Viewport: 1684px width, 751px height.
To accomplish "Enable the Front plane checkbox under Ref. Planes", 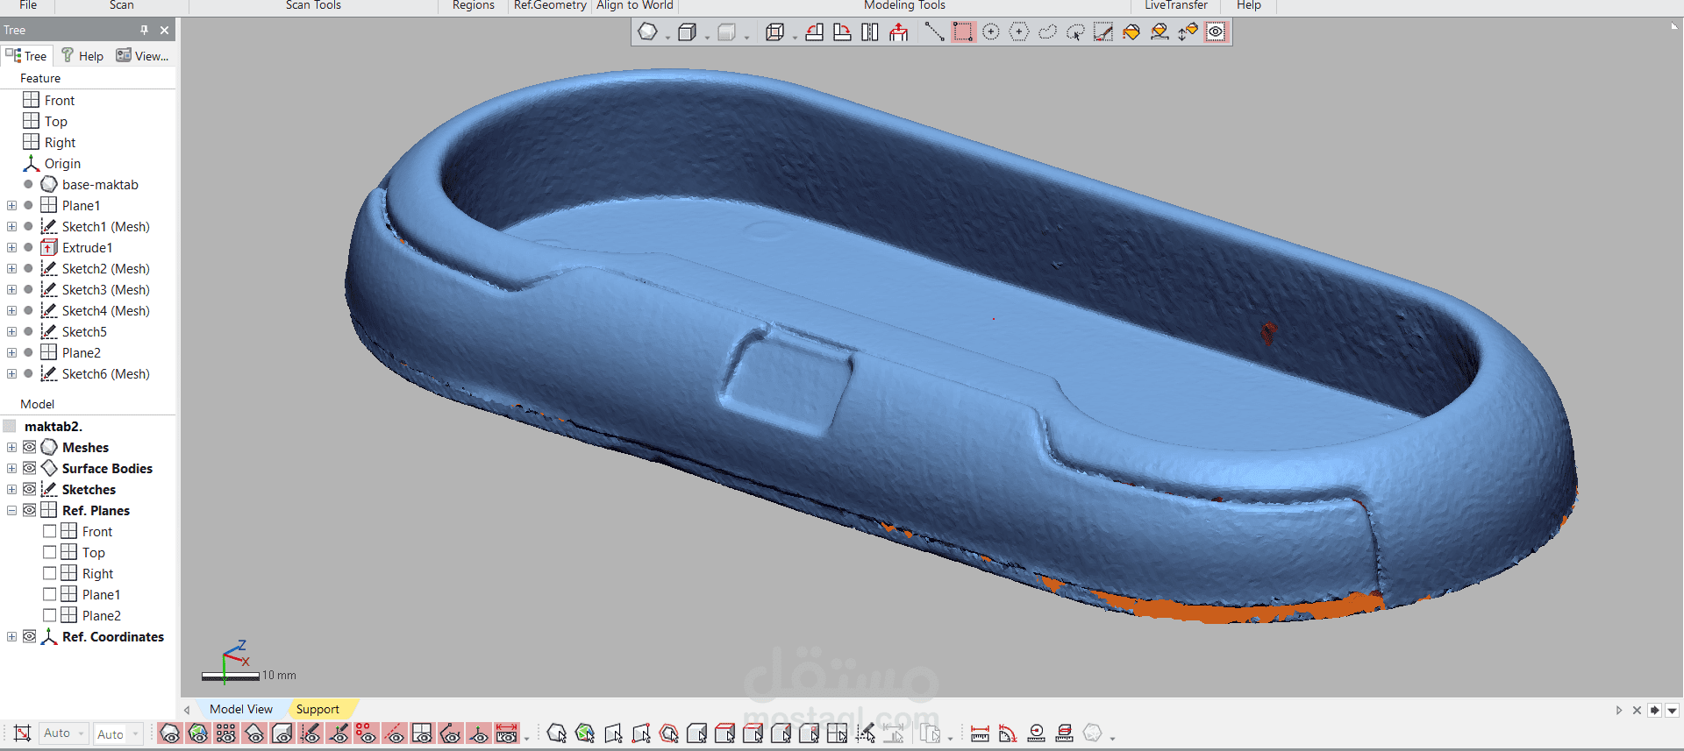I will pos(50,531).
